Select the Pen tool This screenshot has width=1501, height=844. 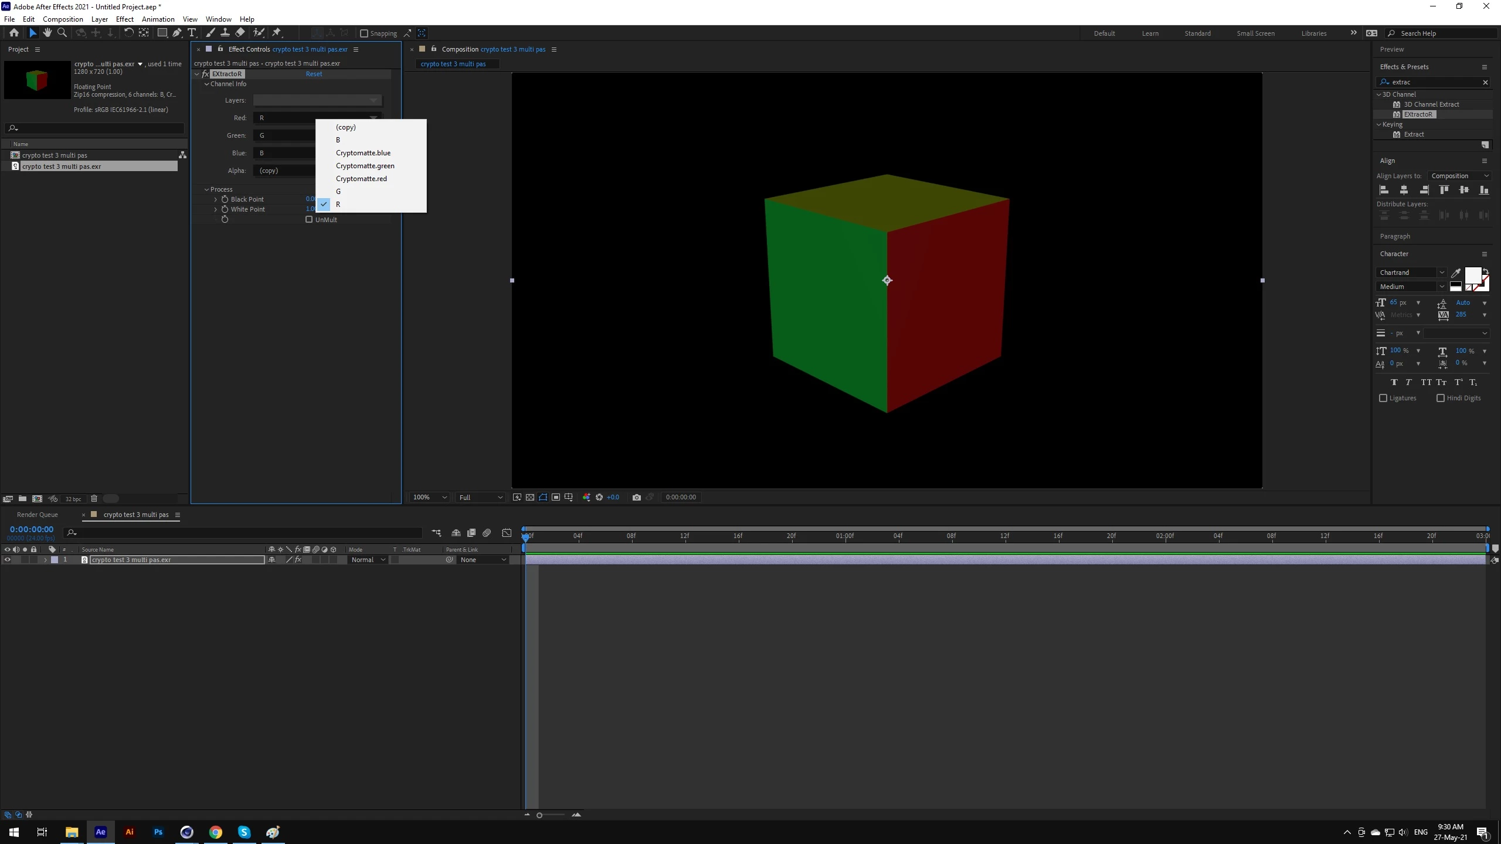click(176, 33)
